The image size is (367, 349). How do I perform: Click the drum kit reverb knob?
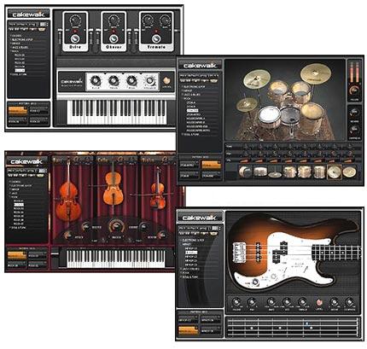tap(354, 113)
